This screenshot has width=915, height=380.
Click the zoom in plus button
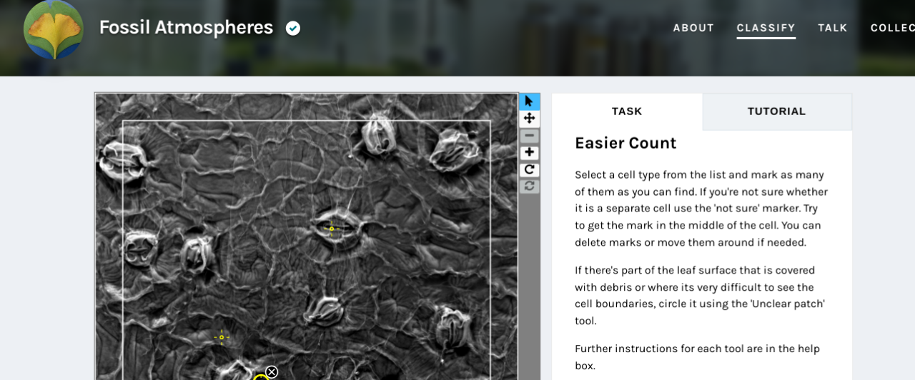pos(529,153)
